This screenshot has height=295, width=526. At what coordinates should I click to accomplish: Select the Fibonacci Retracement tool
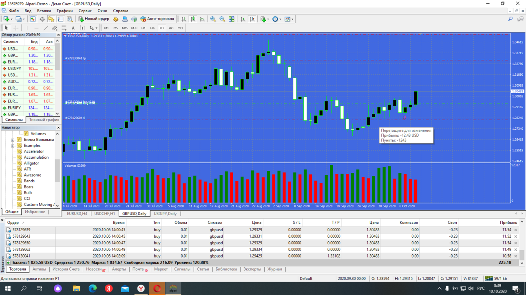(64, 28)
